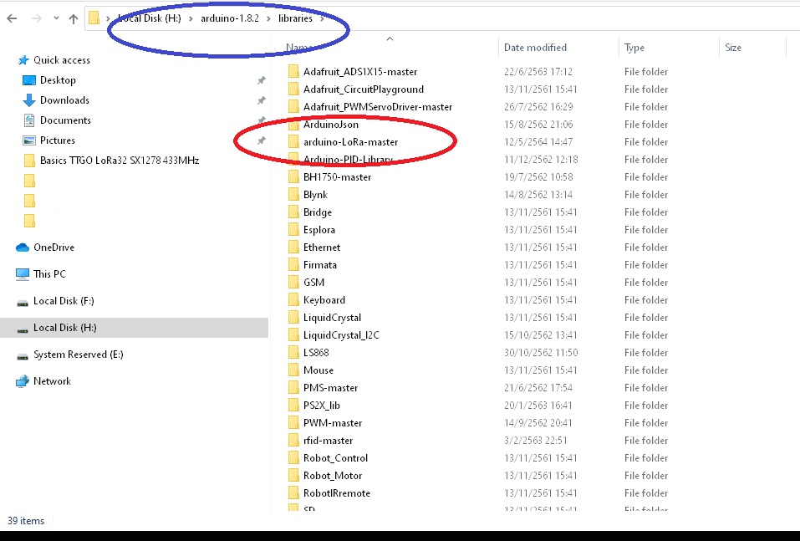Screen dimensions: 800x541
Task: Open Quick access in sidebar
Action: point(62,60)
